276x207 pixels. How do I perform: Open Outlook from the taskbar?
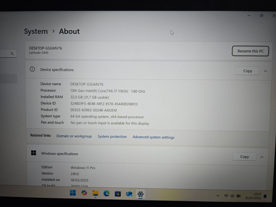point(129,194)
